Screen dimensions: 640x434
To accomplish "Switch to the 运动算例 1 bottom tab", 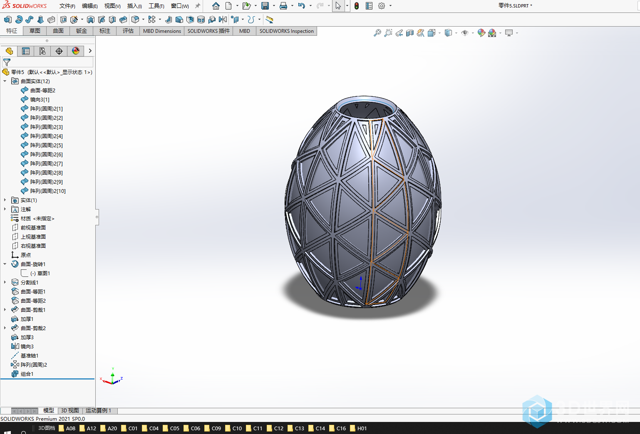I will click(x=99, y=411).
